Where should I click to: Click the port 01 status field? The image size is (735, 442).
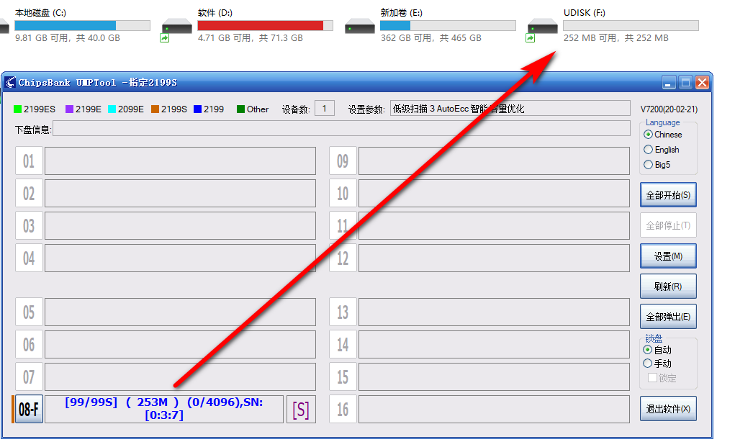point(180,161)
